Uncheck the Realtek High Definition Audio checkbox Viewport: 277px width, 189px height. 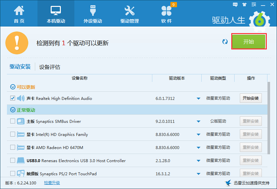(13, 98)
